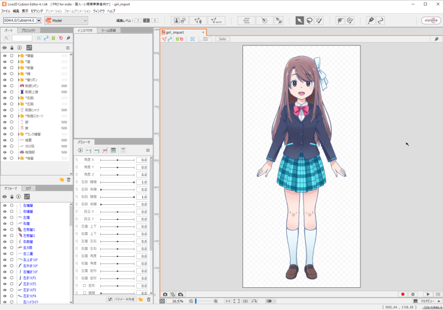Toggle visibility of 制服上着 part
Screen dimensions: 443x310
[5, 92]
